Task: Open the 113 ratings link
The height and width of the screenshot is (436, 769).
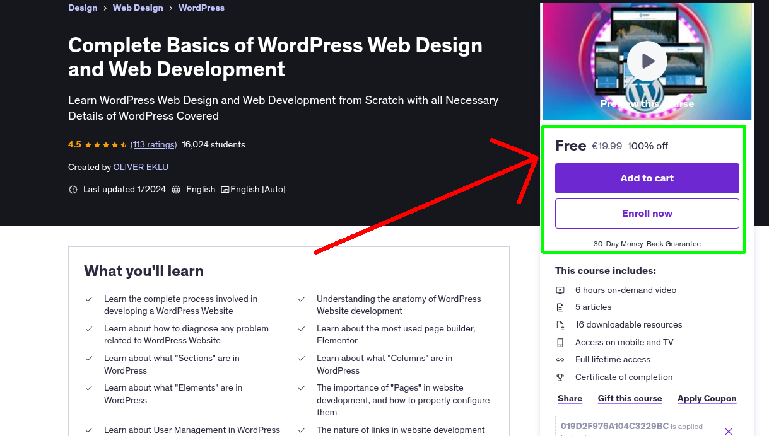Action: pos(153,144)
